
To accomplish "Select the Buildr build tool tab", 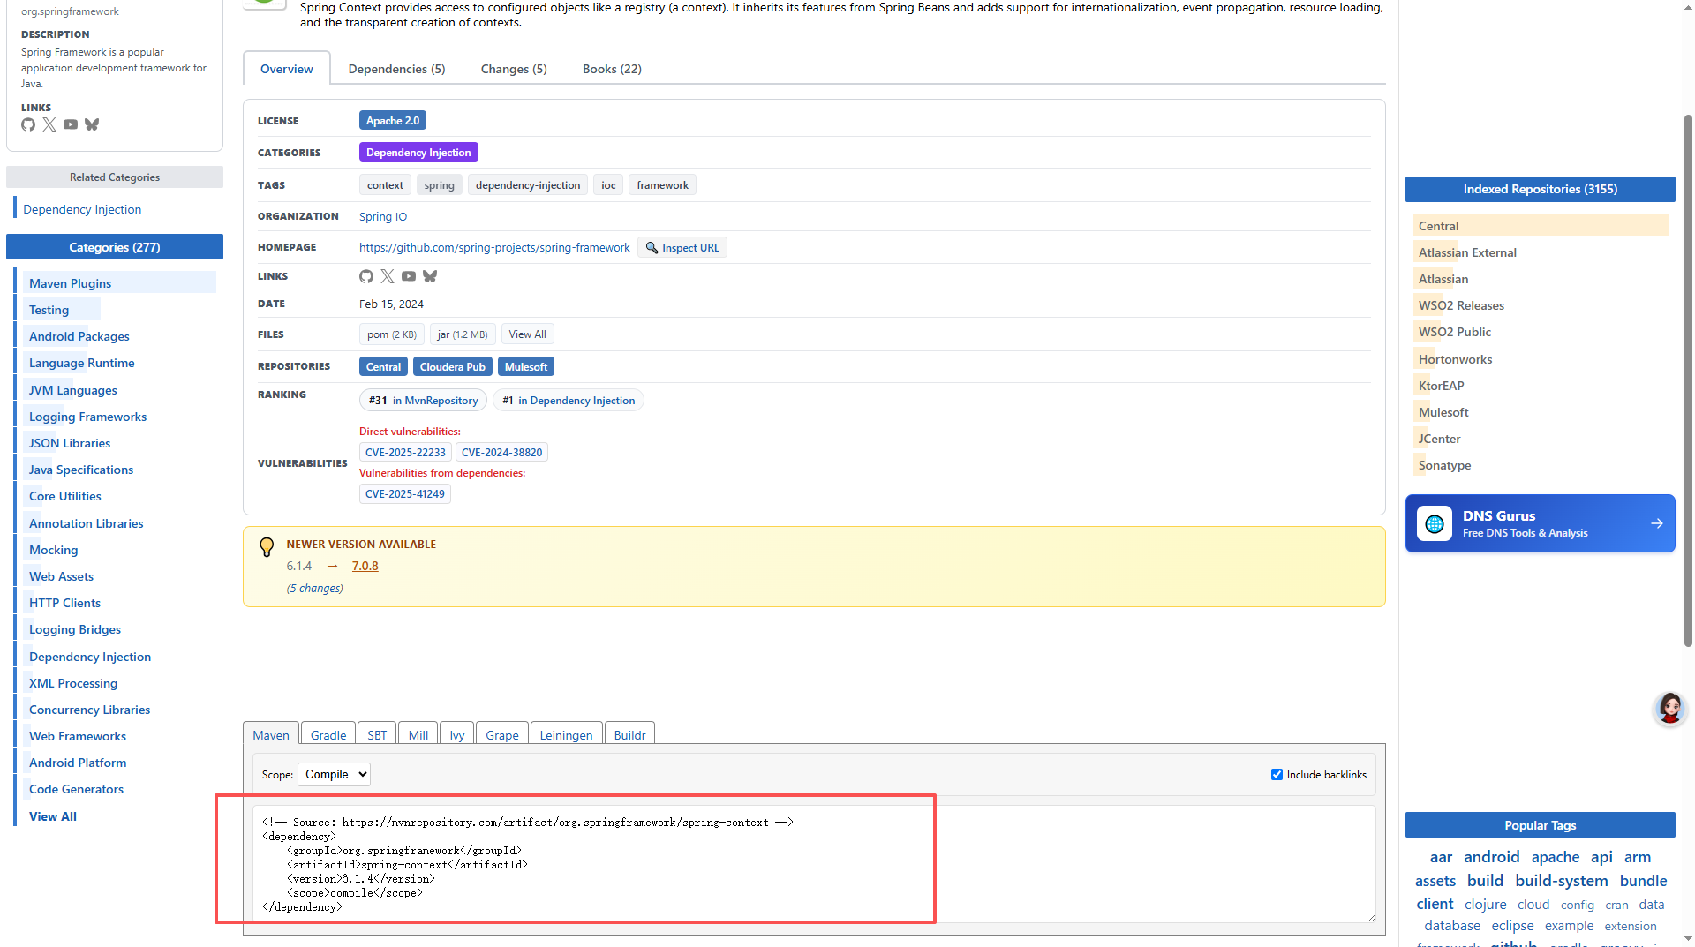I will click(x=630, y=734).
